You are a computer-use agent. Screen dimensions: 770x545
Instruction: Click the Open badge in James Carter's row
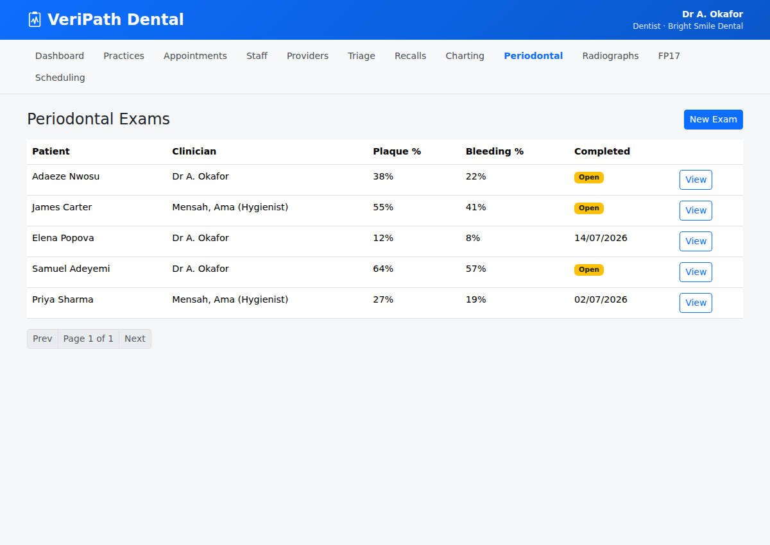pyautogui.click(x=589, y=208)
